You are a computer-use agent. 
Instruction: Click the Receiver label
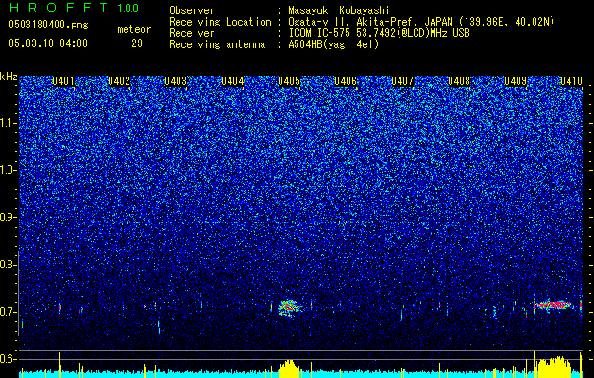192,33
